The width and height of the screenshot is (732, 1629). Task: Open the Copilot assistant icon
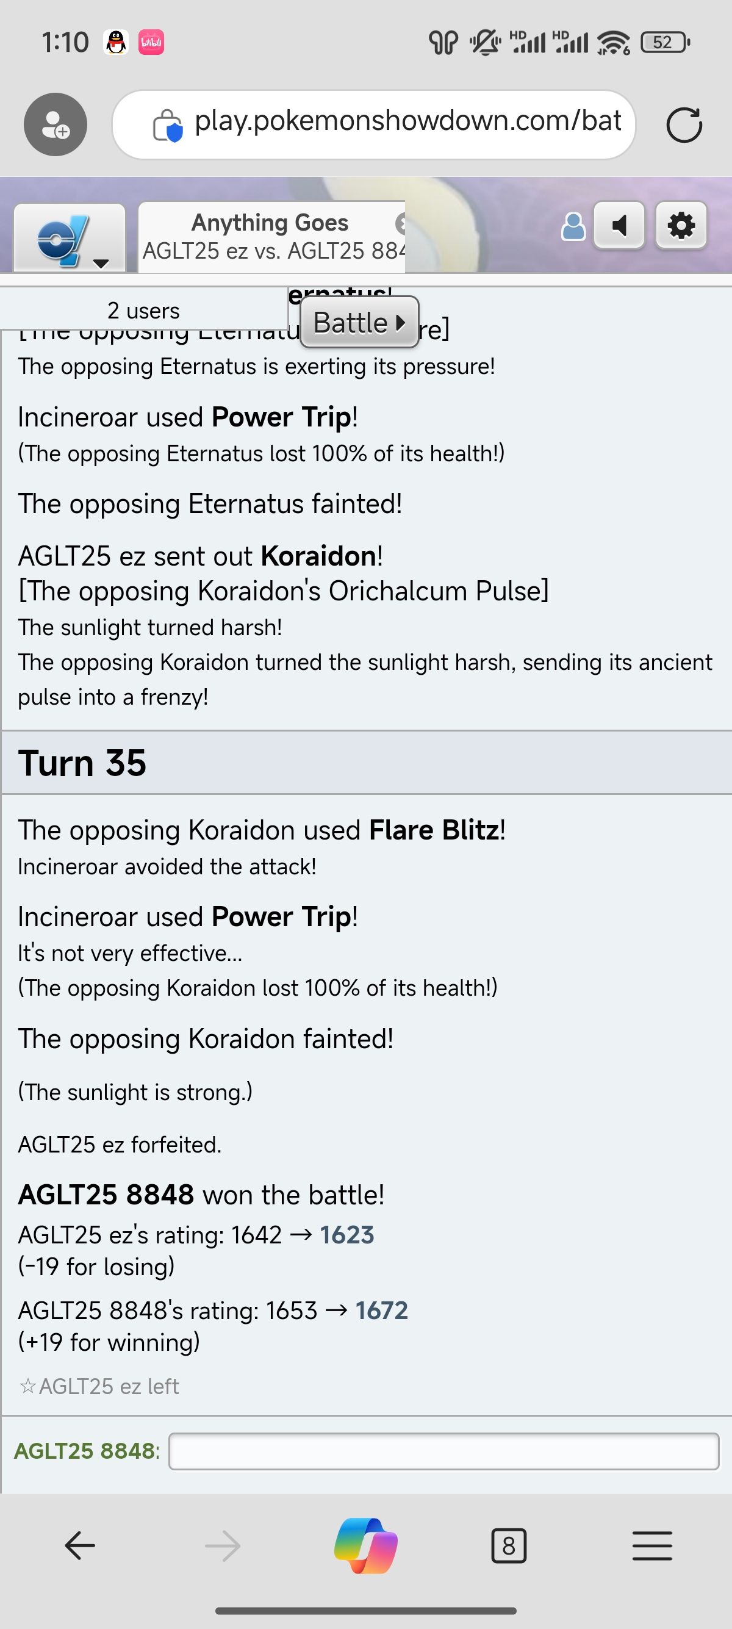coord(366,1545)
